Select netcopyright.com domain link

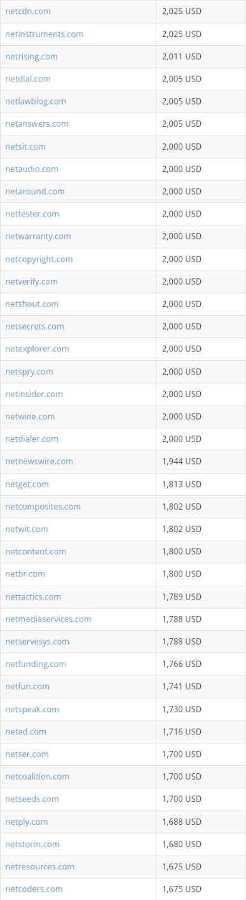click(39, 259)
